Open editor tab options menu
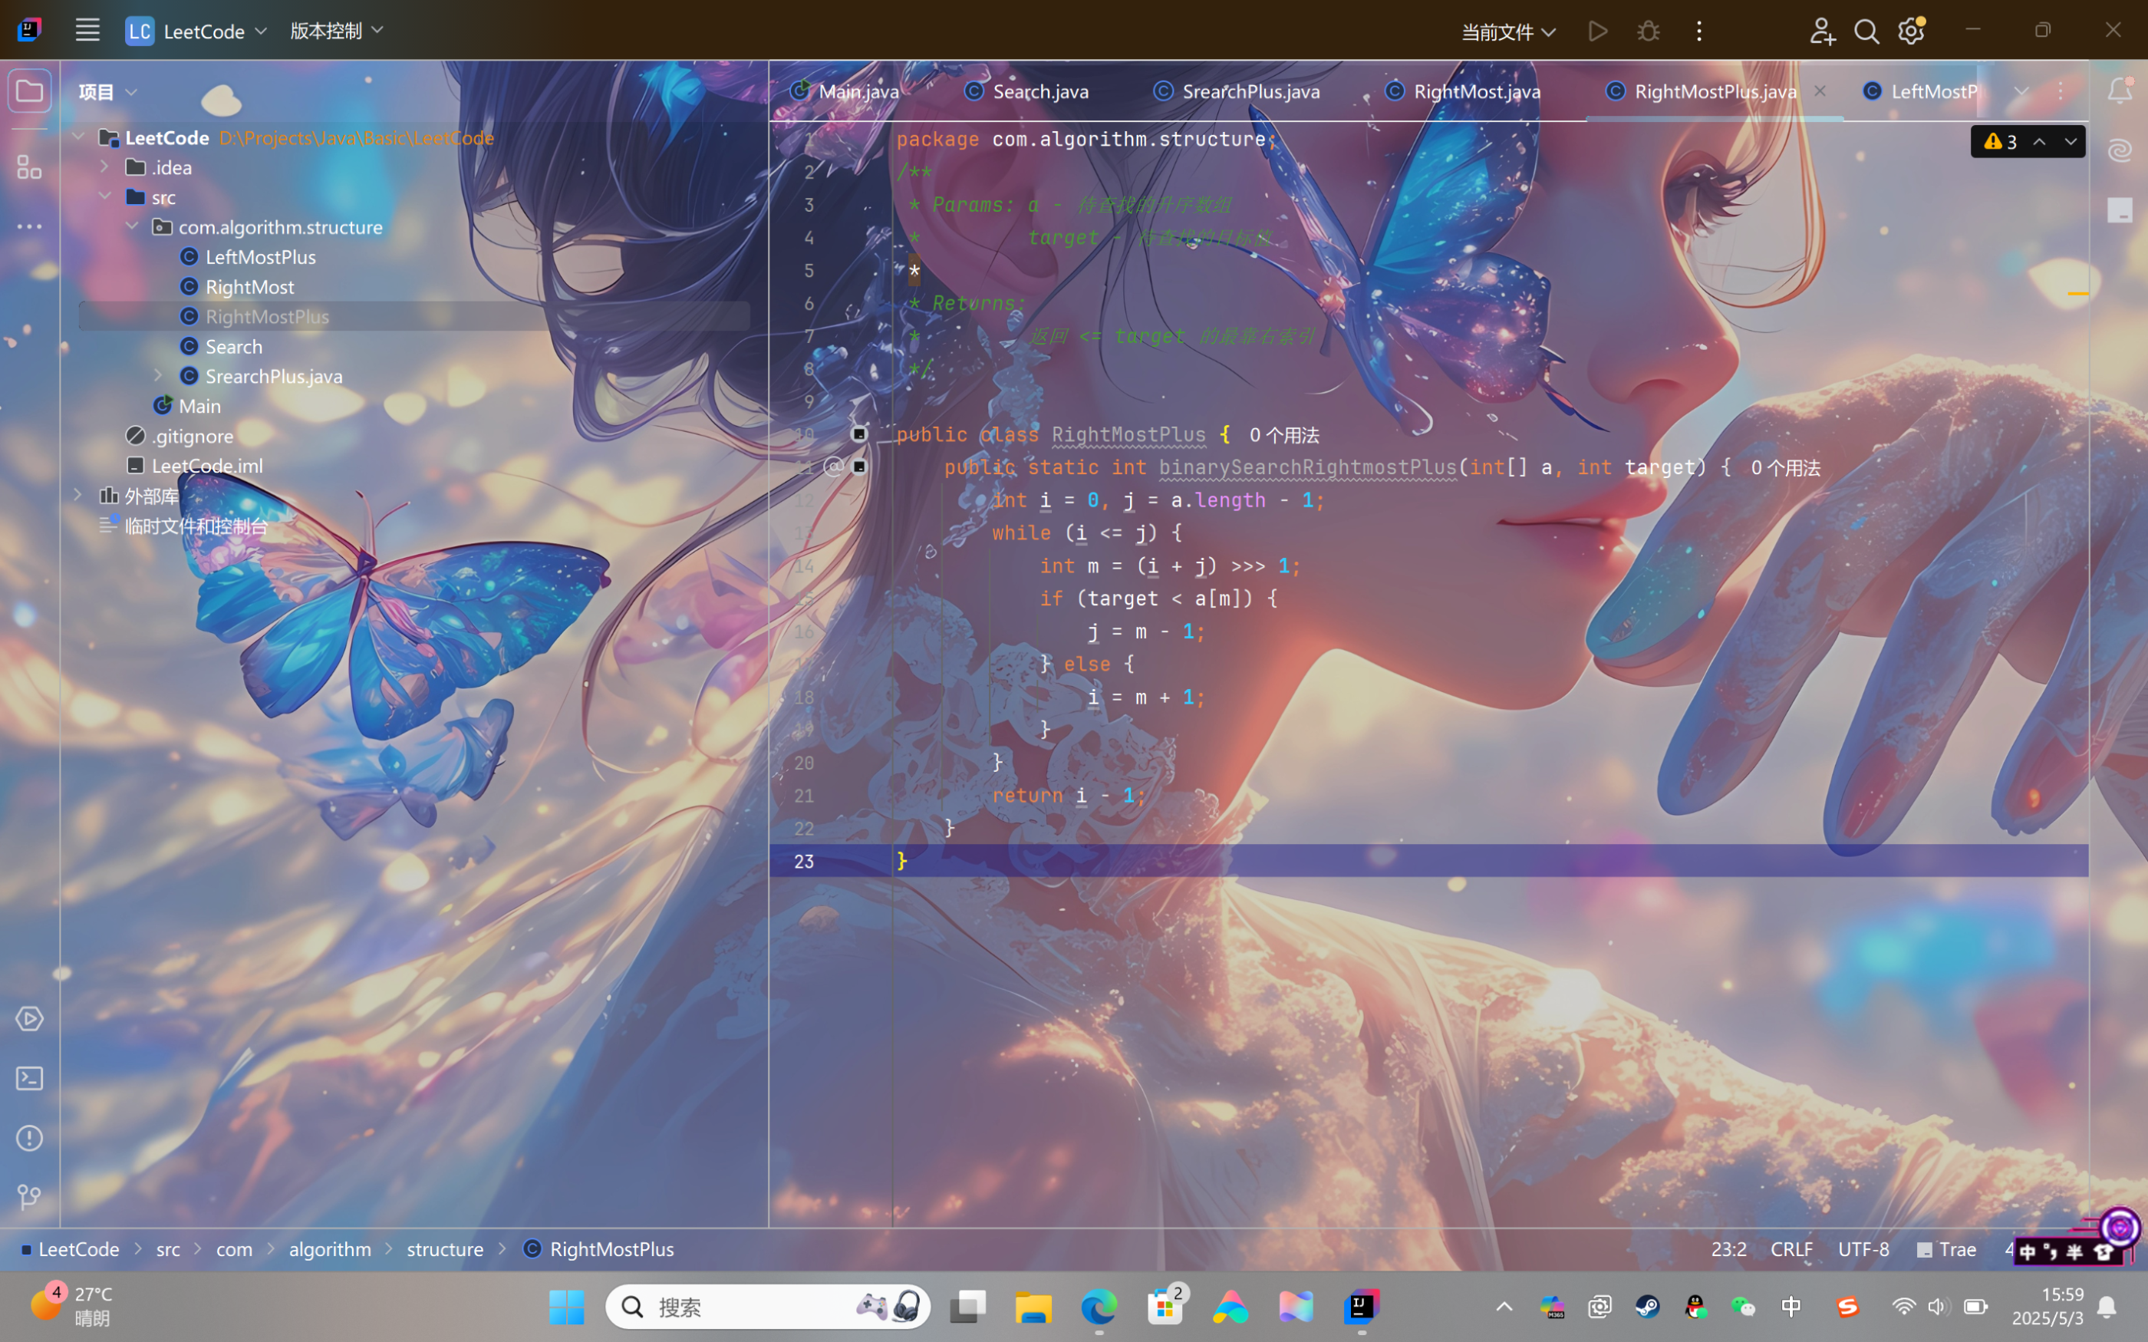The width and height of the screenshot is (2148, 1342). point(2061,91)
